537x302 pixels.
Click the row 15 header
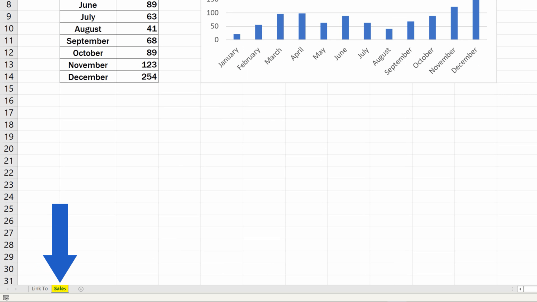(9, 88)
